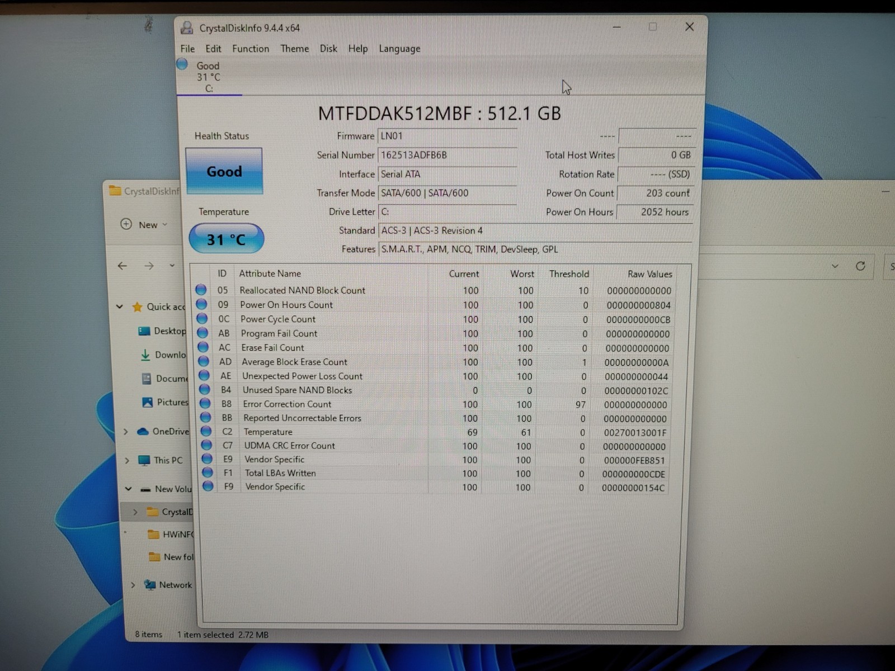Open the Help menu
895x671 pixels.
[x=358, y=49]
